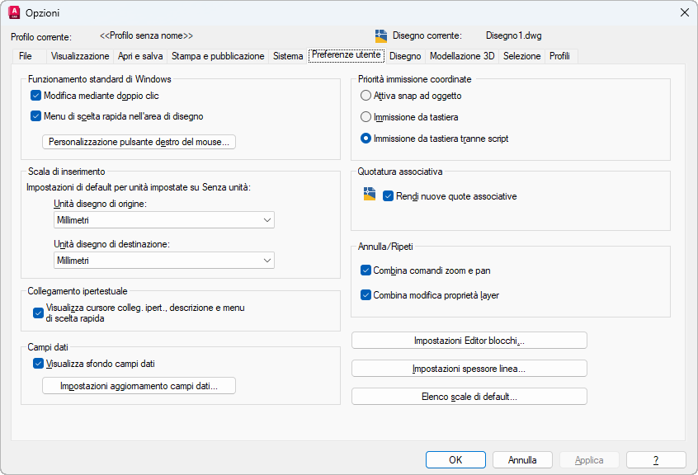Open Elenco scale di default
Screen dimensions: 698x475
pyautogui.click(x=469, y=397)
